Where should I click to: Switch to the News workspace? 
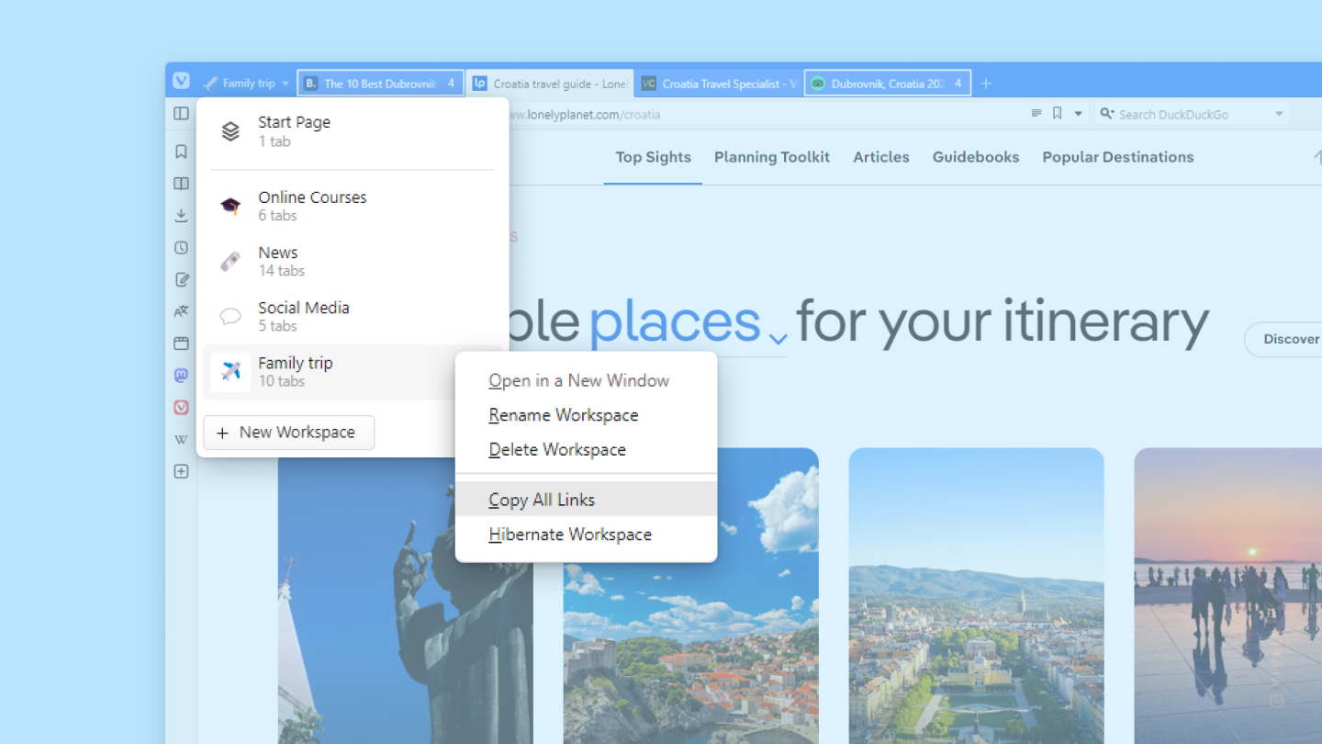tap(353, 261)
